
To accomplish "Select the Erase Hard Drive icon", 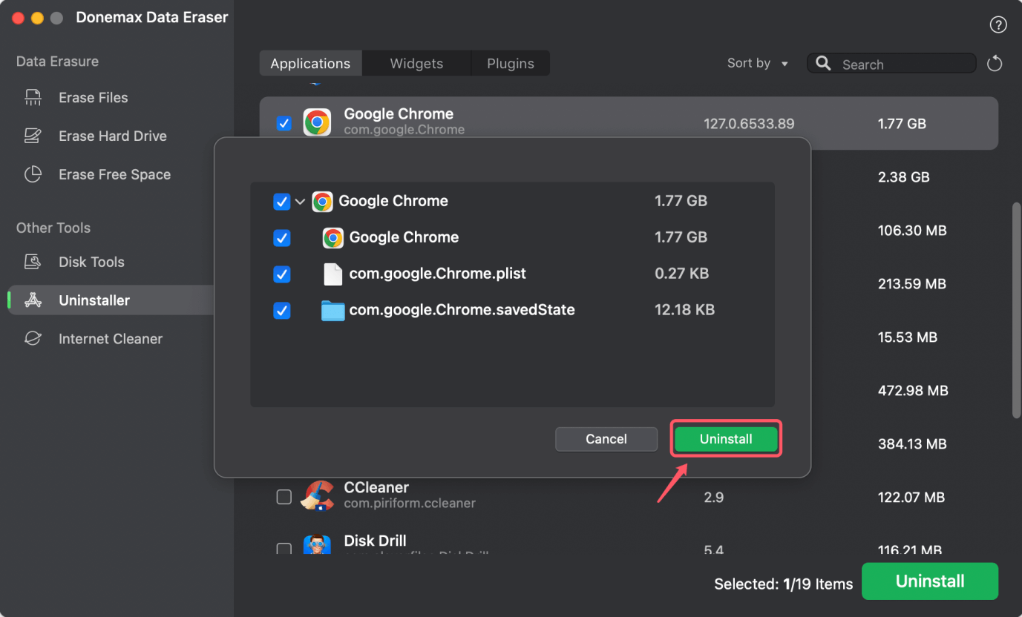I will click(x=33, y=136).
